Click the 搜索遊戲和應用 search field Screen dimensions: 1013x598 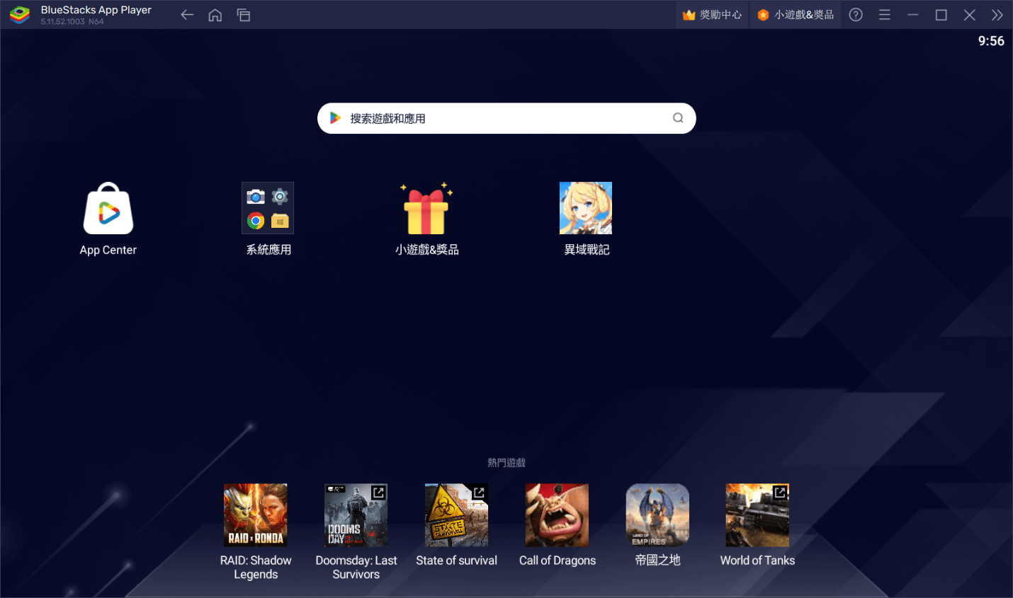tap(506, 118)
